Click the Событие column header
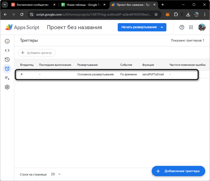This screenshot has height=181, width=210. (x=126, y=65)
